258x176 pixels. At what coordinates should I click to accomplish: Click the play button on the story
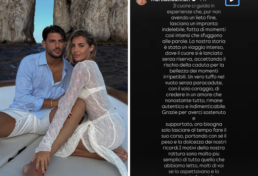(x=232, y=2)
